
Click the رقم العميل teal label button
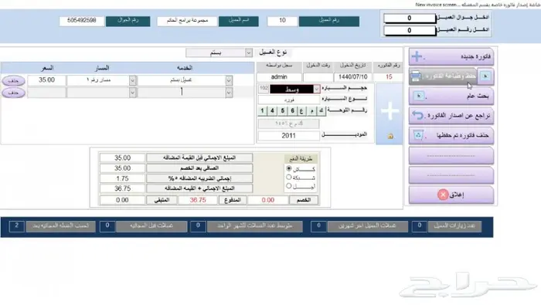click(328, 21)
